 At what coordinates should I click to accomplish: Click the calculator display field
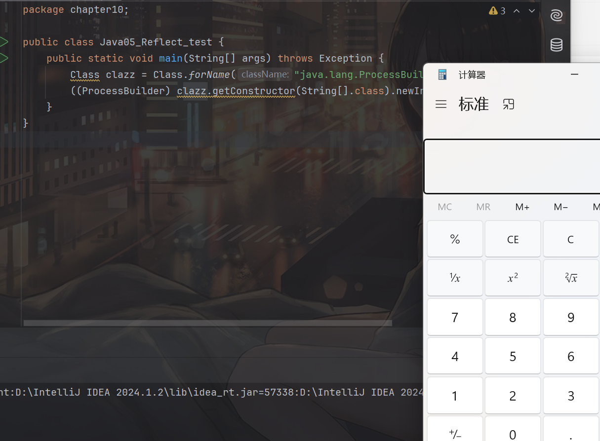[x=512, y=167]
